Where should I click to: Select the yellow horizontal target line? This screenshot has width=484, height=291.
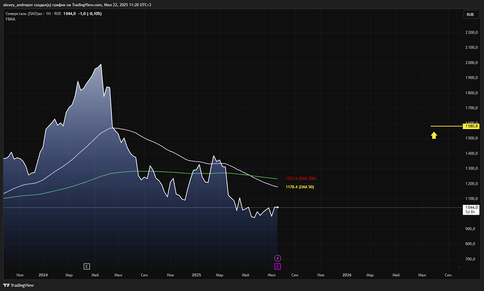[445, 126]
